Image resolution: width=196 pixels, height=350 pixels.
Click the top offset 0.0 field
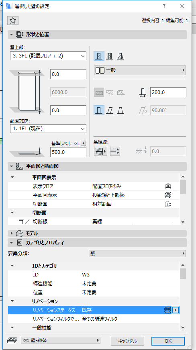coord(68,74)
